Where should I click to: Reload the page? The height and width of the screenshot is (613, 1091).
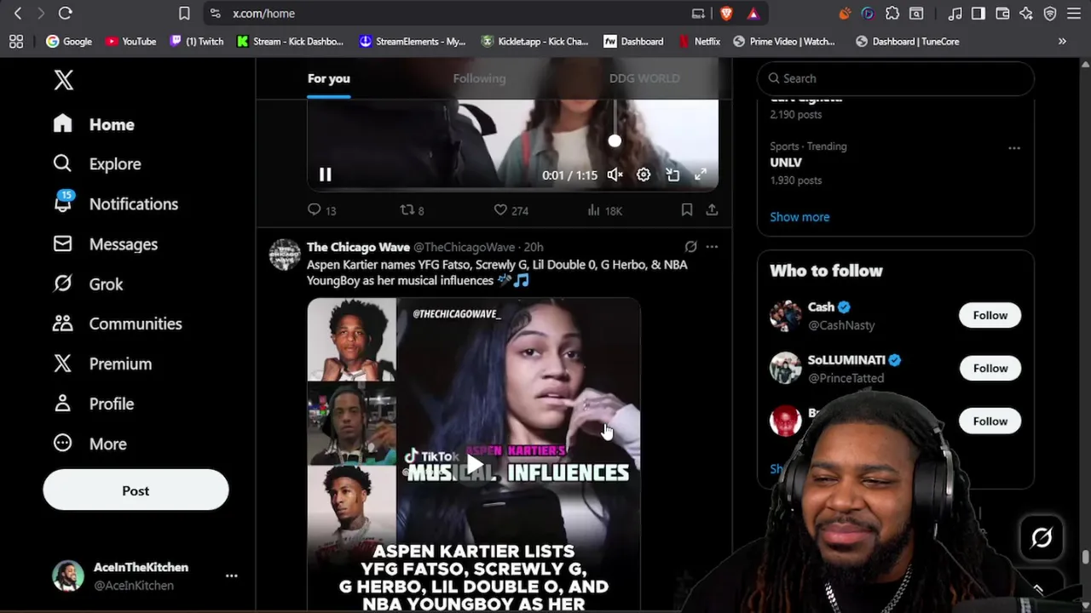[x=66, y=14]
